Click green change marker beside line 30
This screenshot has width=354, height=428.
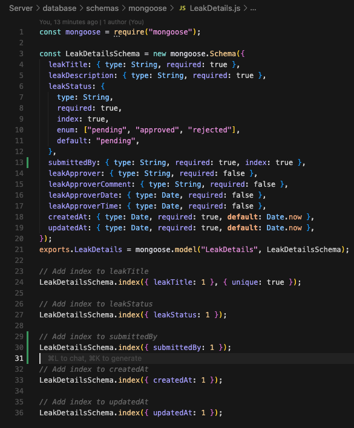tap(28, 347)
